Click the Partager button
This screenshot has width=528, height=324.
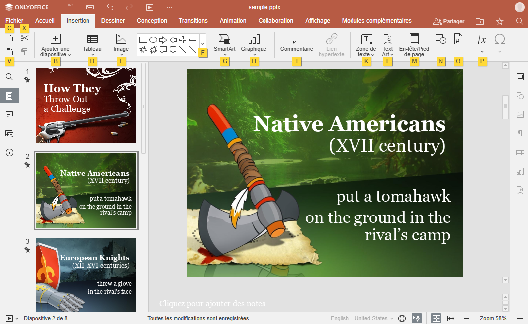(448, 21)
